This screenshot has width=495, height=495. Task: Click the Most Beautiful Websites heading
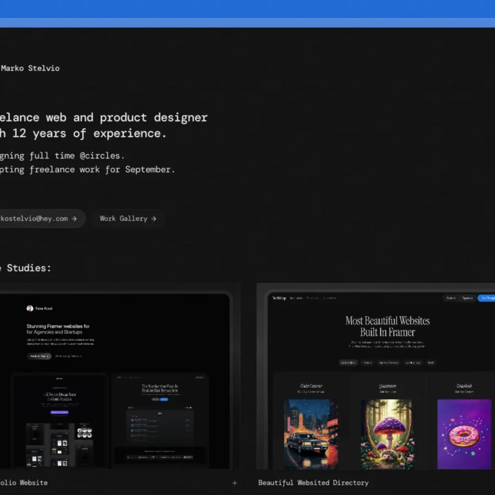coord(387,326)
